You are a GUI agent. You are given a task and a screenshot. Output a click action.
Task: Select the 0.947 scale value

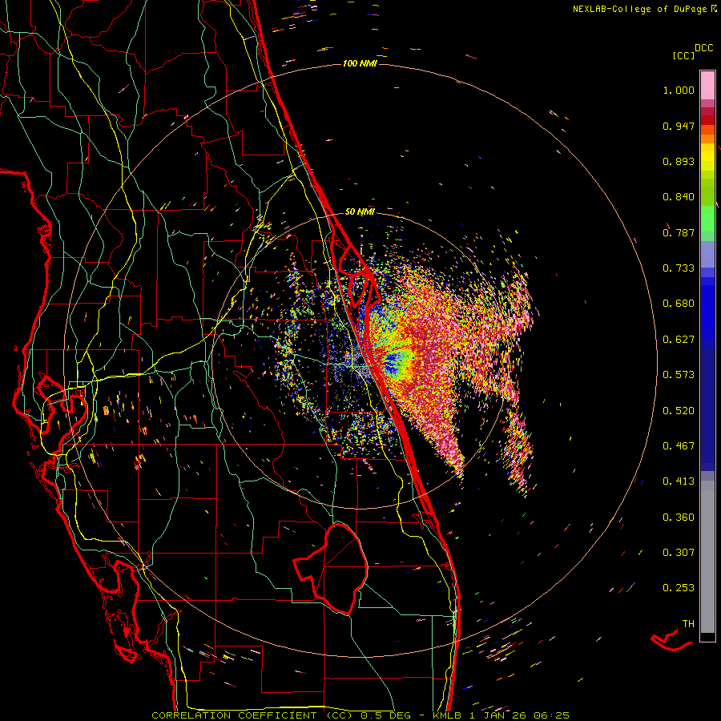pyautogui.click(x=679, y=126)
